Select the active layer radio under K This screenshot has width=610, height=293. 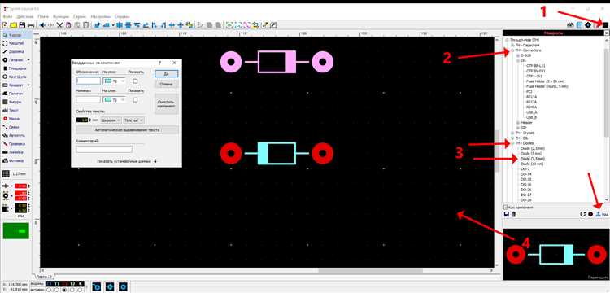click(81, 290)
